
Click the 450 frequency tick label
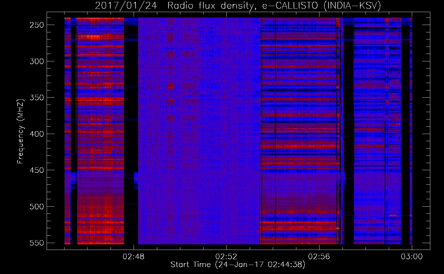(37, 170)
